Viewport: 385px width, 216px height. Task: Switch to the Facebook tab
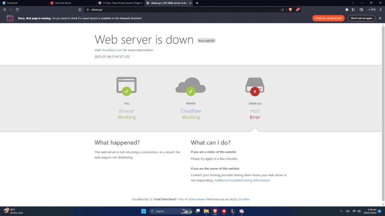24,3
